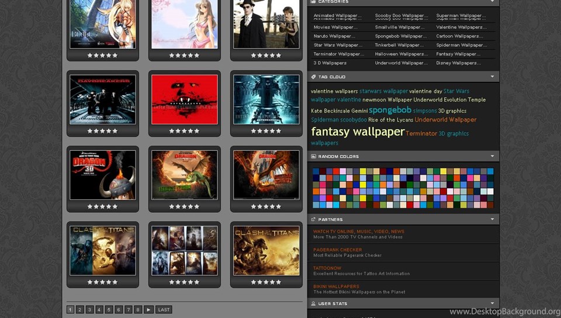Open Fantasy Wallpaper category link
The image size is (561, 318).
pos(458,54)
